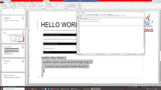
Task: Open the Shape Fill dropdown
Action: pos(73,4)
